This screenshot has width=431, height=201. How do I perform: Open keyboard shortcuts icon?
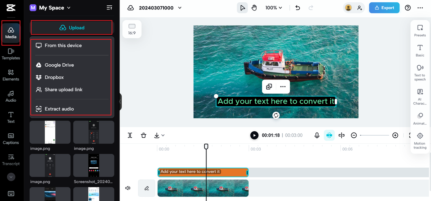pos(11,194)
